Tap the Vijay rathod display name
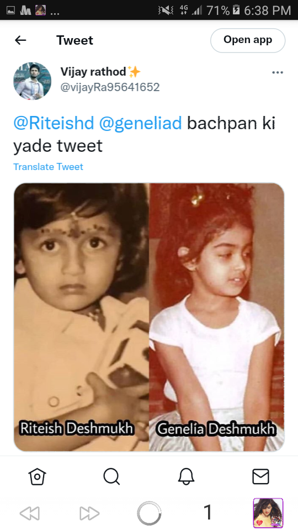Image resolution: width=298 pixels, height=530 pixels. (x=93, y=72)
